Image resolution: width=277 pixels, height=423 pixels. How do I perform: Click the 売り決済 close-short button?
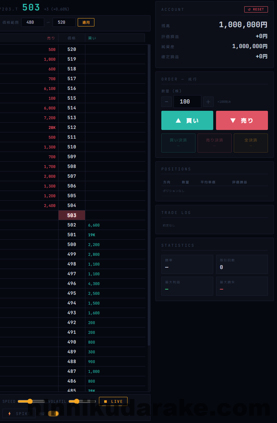[x=214, y=143]
